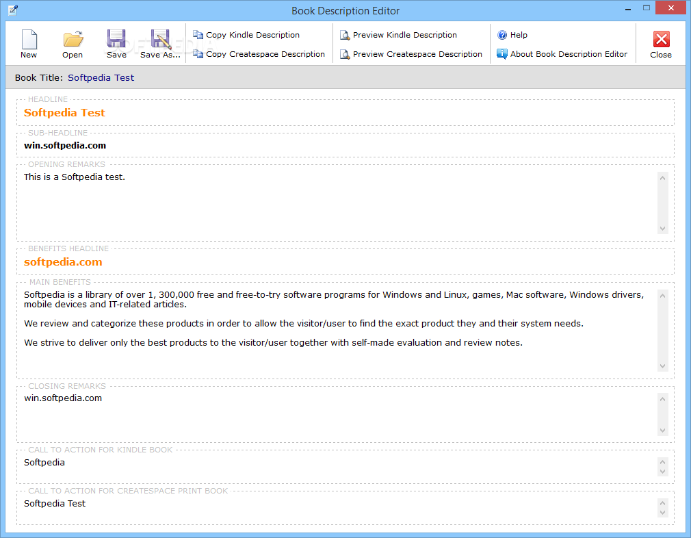The width and height of the screenshot is (691, 538).
Task: Click the Copy Kindle Description icon
Action: coord(198,35)
